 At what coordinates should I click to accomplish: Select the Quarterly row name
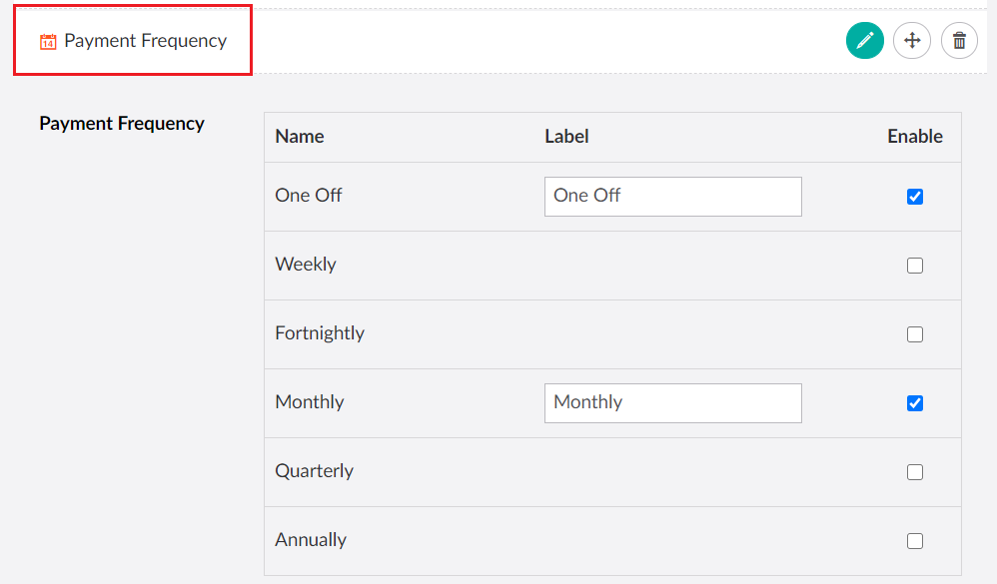point(315,470)
